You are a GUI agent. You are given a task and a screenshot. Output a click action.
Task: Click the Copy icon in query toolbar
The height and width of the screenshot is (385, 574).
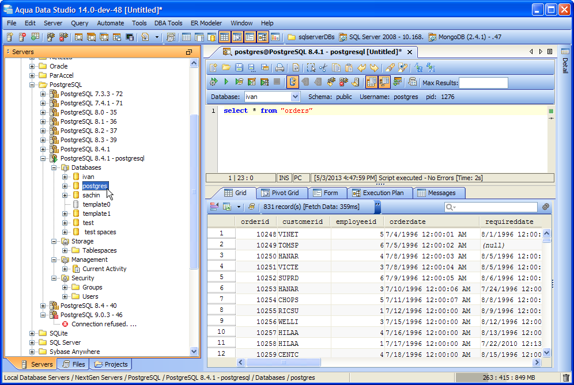[x=336, y=68]
